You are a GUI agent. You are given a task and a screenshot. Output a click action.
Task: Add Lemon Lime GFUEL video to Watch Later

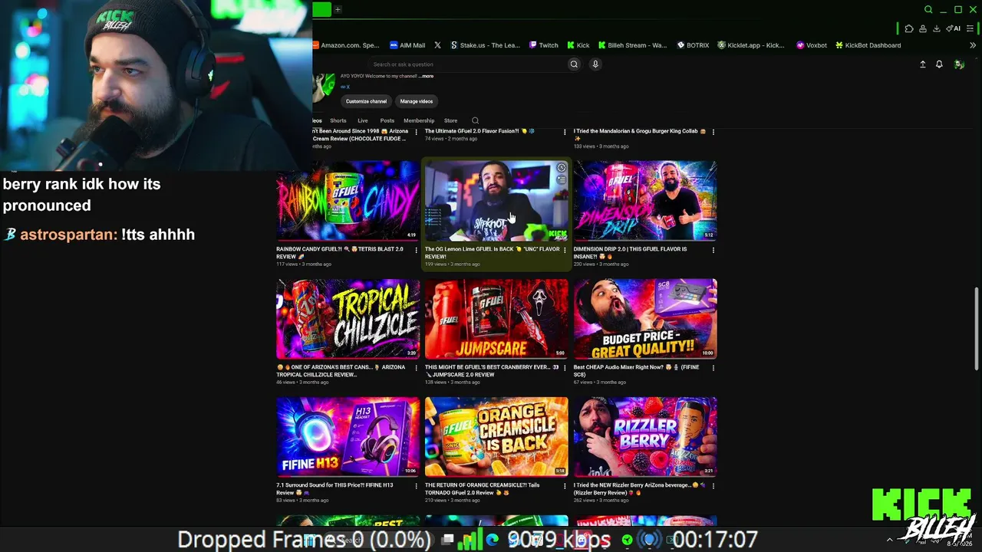[x=562, y=168]
